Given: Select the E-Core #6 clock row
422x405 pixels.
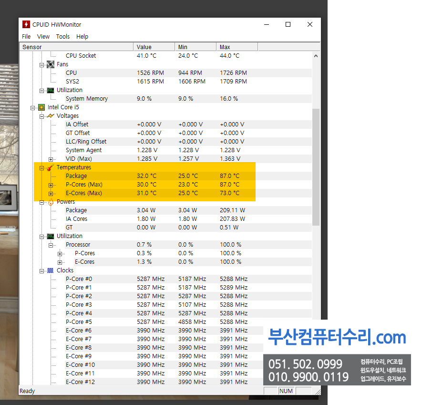Looking at the screenshot, I should pyautogui.click(x=164, y=331).
